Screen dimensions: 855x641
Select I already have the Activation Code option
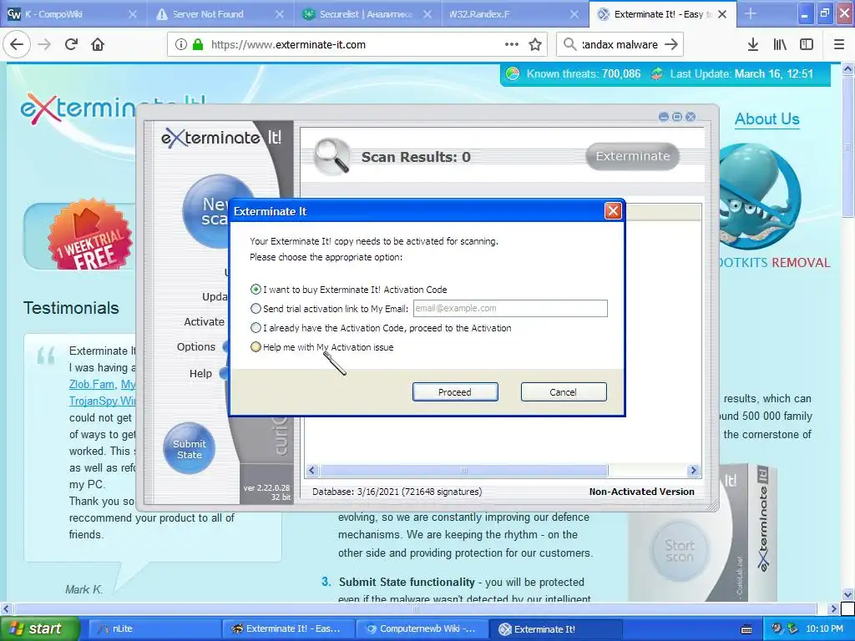(255, 327)
